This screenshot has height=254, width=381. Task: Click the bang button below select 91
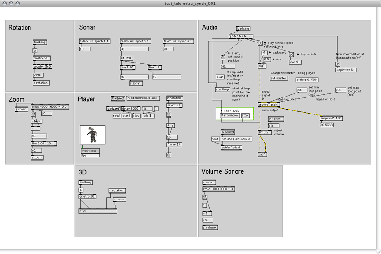[x=169, y=114]
